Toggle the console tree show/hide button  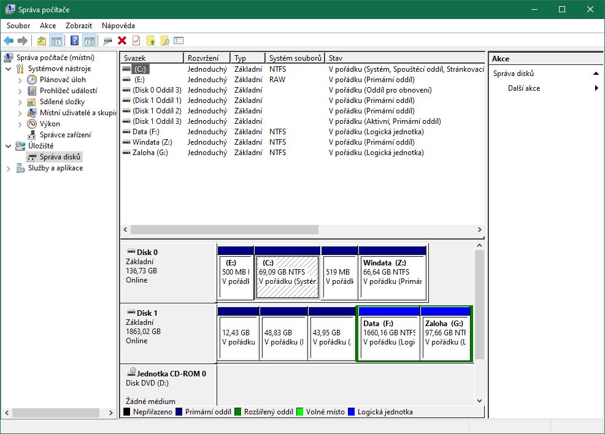(56, 41)
